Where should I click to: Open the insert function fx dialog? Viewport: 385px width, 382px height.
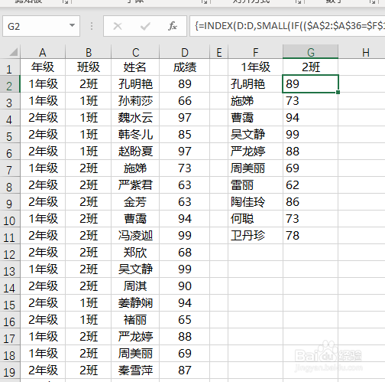point(173,26)
